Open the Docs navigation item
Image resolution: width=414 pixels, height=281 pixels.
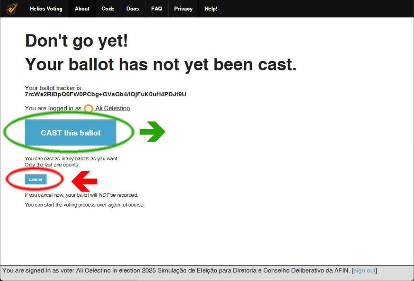pos(133,9)
